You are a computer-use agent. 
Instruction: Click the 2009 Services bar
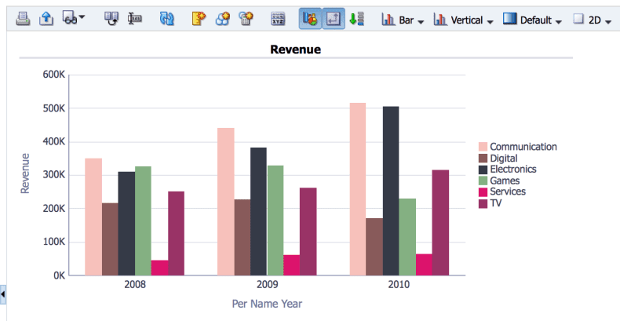pyautogui.click(x=291, y=264)
